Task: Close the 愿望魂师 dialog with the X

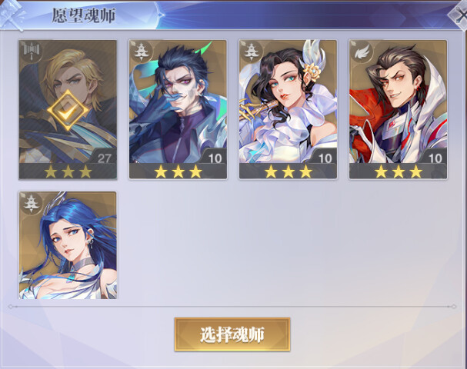Action: tap(459, 14)
